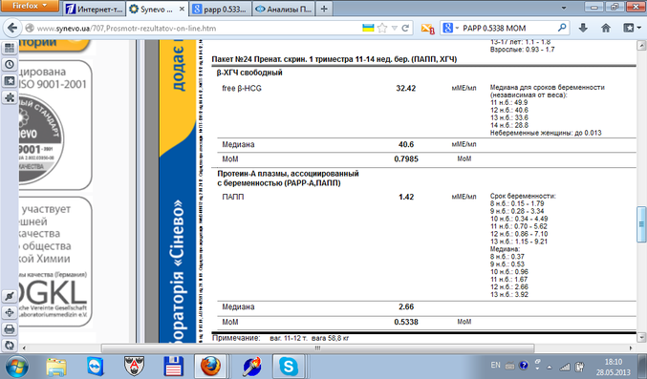Go to Firefox home page icon
This screenshot has height=379, width=647.
605,28
